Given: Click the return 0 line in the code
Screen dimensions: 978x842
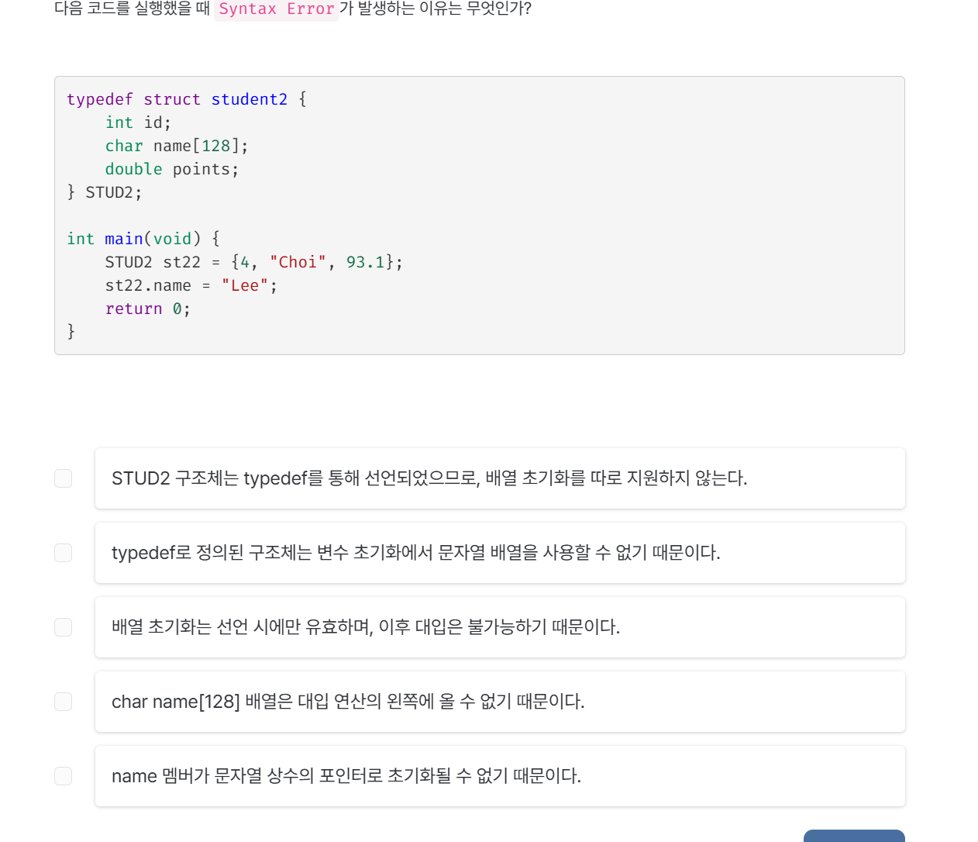Looking at the screenshot, I should click(x=147, y=309).
